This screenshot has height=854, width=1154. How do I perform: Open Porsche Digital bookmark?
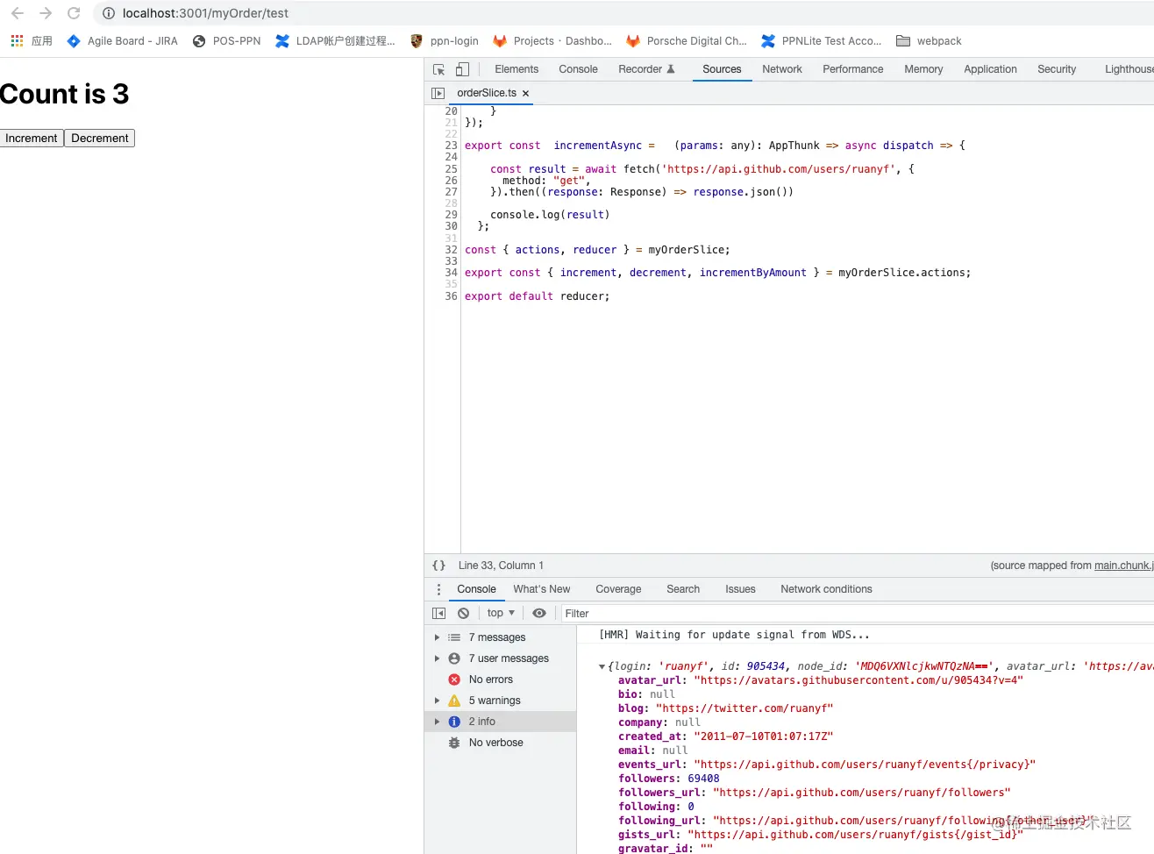pyautogui.click(x=687, y=41)
